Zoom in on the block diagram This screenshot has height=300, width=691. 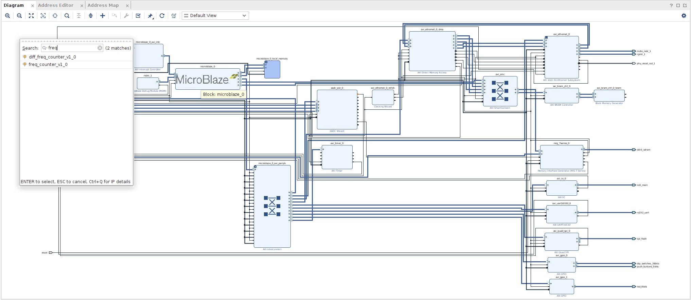coord(7,16)
